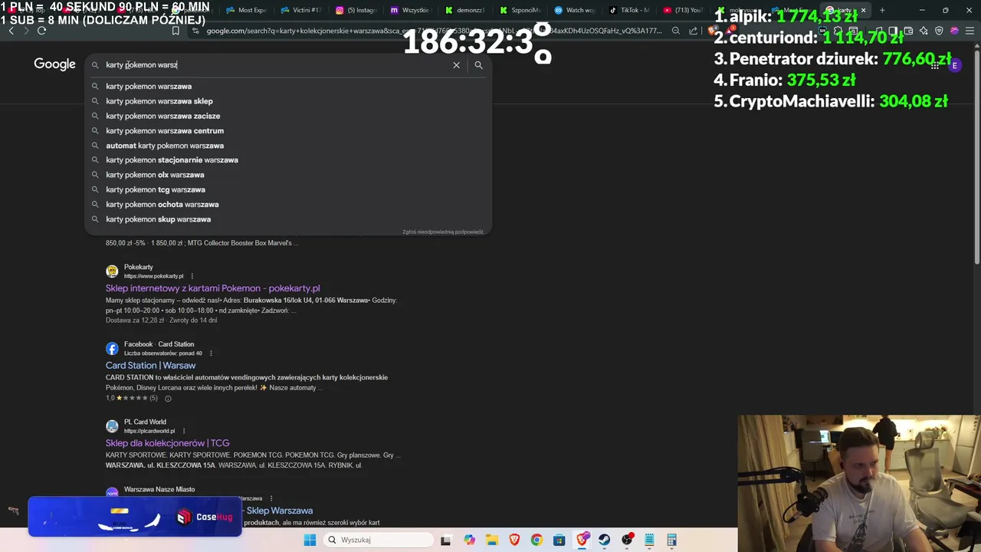The width and height of the screenshot is (981, 552).
Task: Click 'Zgłoś nieodpowiednią podpowiedź' link
Action: pos(443,232)
